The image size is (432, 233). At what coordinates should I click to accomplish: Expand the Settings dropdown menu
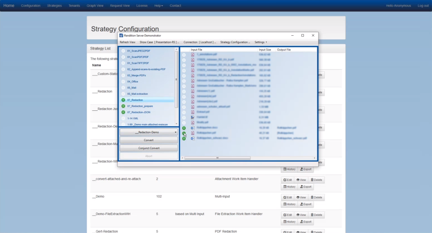click(x=261, y=42)
